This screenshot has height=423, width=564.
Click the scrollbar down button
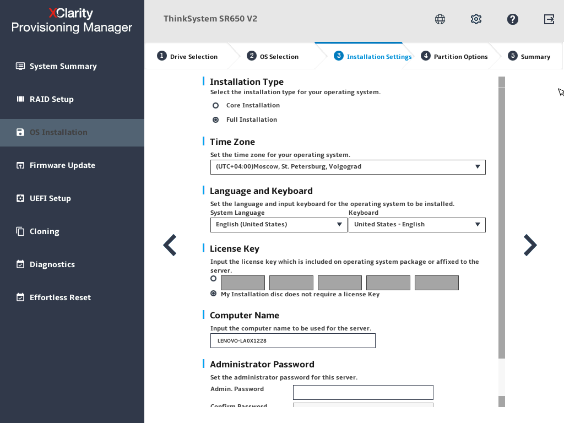tap(502, 402)
